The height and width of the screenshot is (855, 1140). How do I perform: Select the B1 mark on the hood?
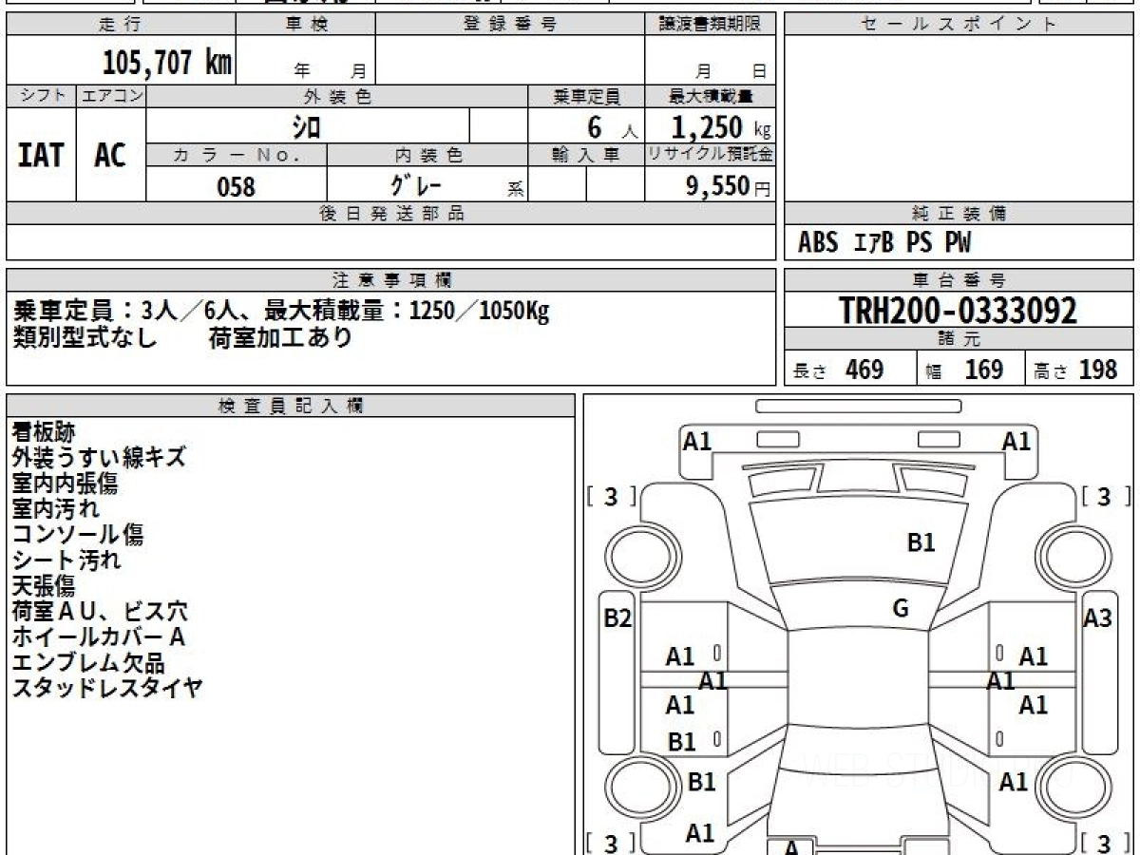[921, 542]
